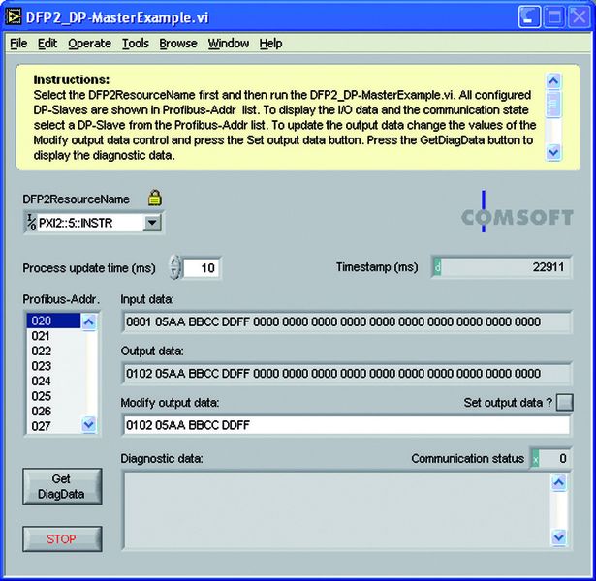Click the Output data hex field
Image resolution: width=596 pixels, height=581 pixels.
point(347,374)
